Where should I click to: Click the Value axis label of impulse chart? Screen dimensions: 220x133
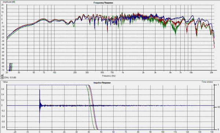(x=5, y=82)
